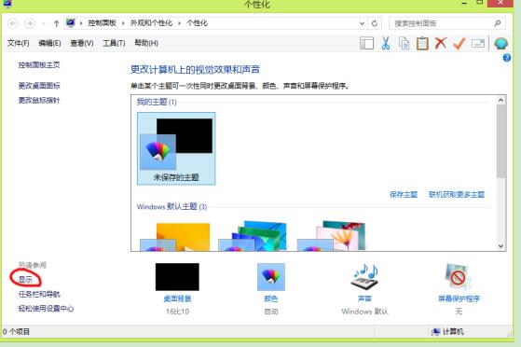Open the 声音 sound settings icon

click(364, 277)
